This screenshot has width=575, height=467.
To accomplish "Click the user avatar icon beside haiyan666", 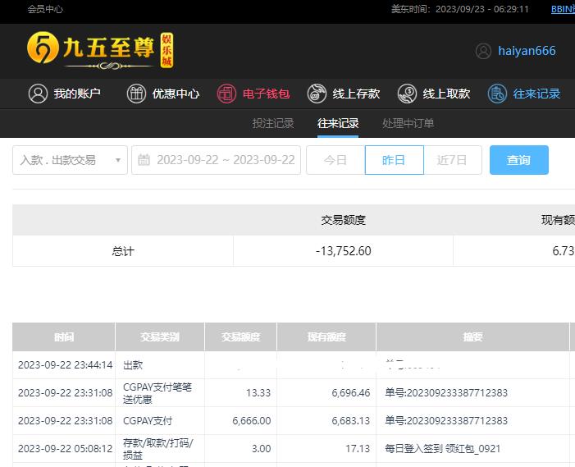I will [483, 51].
